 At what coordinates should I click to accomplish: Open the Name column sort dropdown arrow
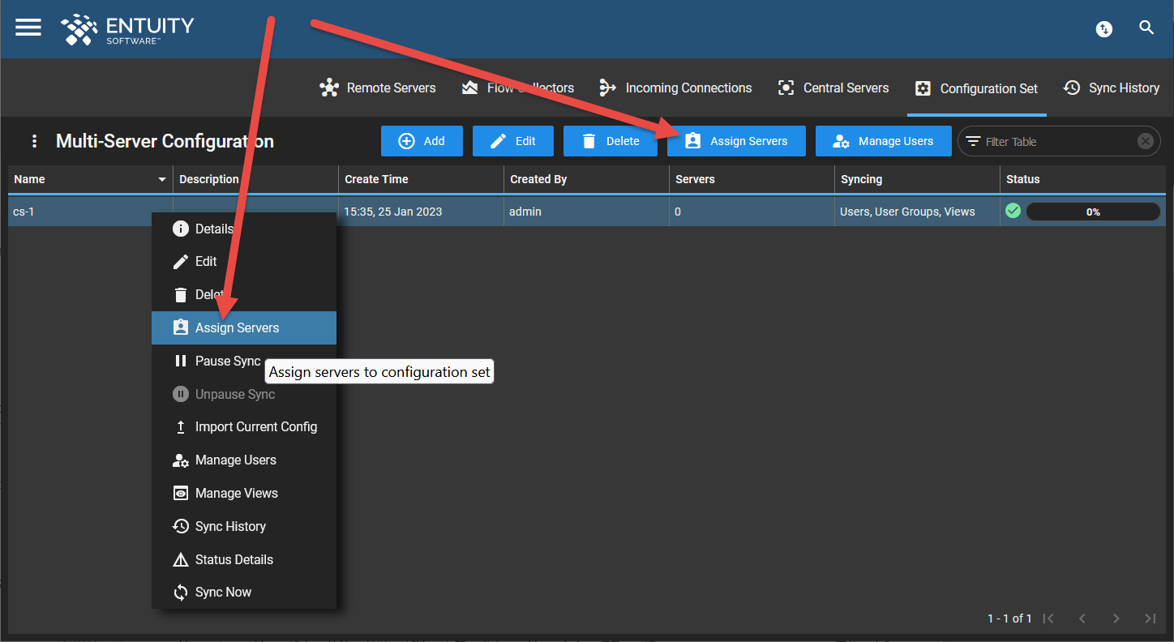click(x=162, y=179)
